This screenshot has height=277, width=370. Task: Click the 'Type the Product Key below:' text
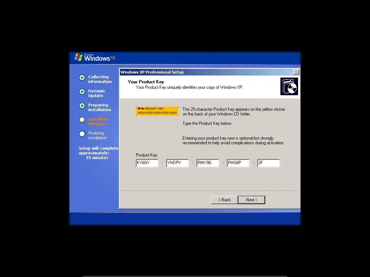207,123
